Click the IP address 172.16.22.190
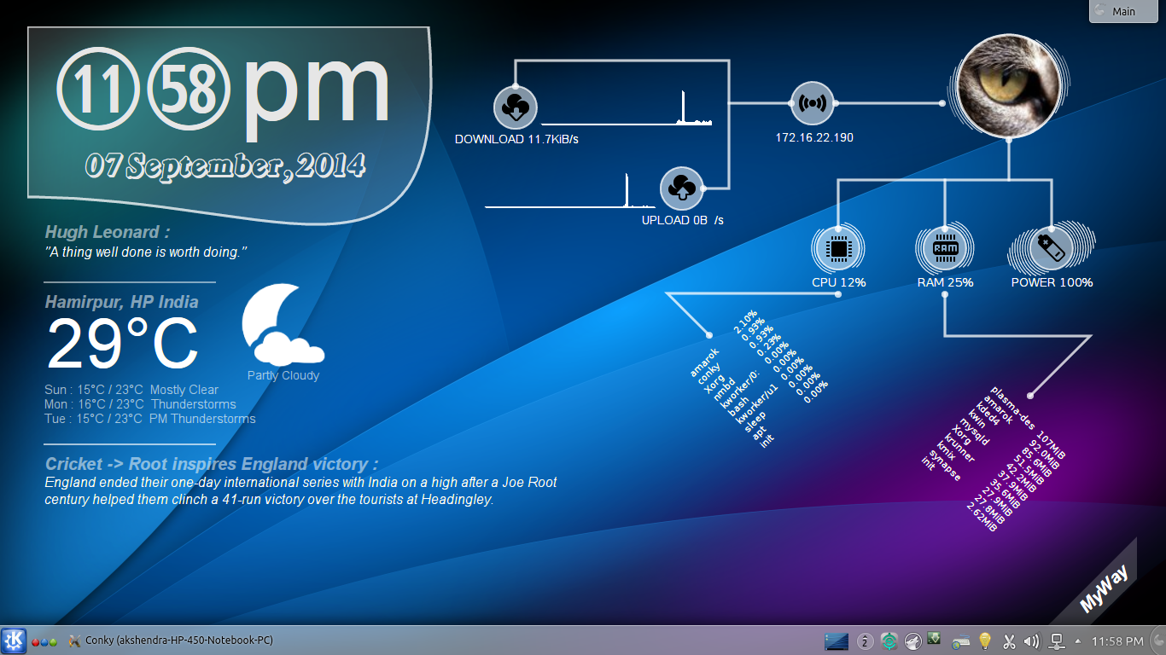This screenshot has width=1166, height=655. tap(814, 137)
